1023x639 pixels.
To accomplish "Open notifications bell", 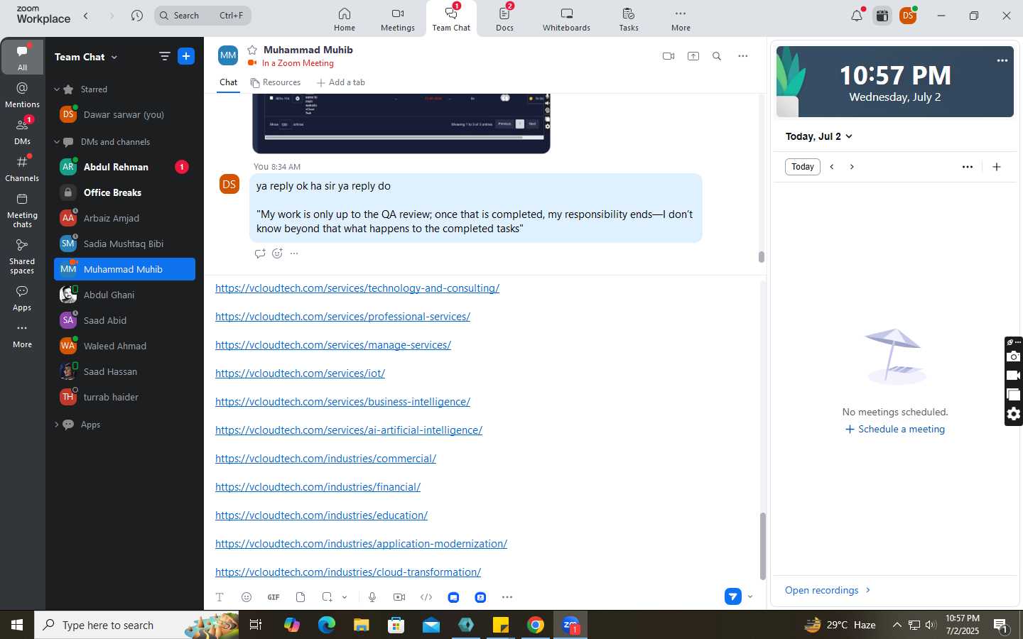I will (x=857, y=16).
